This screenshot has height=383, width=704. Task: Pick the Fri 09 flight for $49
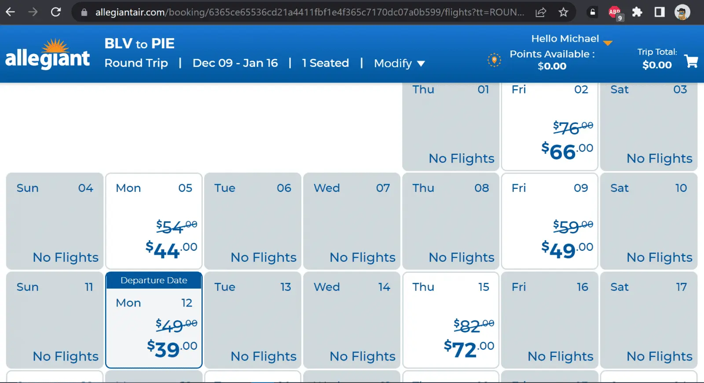(550, 221)
